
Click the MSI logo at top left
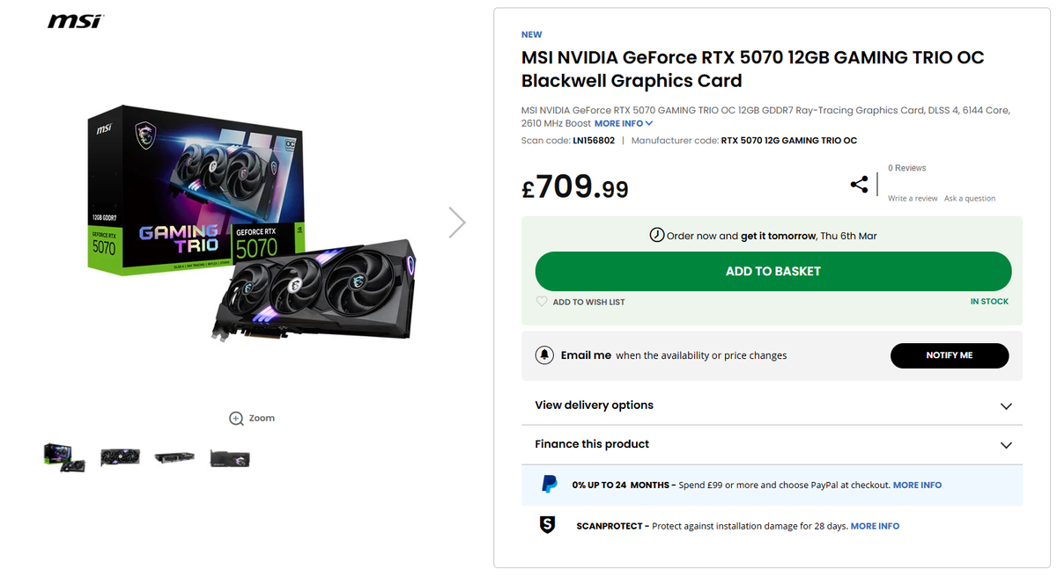click(74, 19)
